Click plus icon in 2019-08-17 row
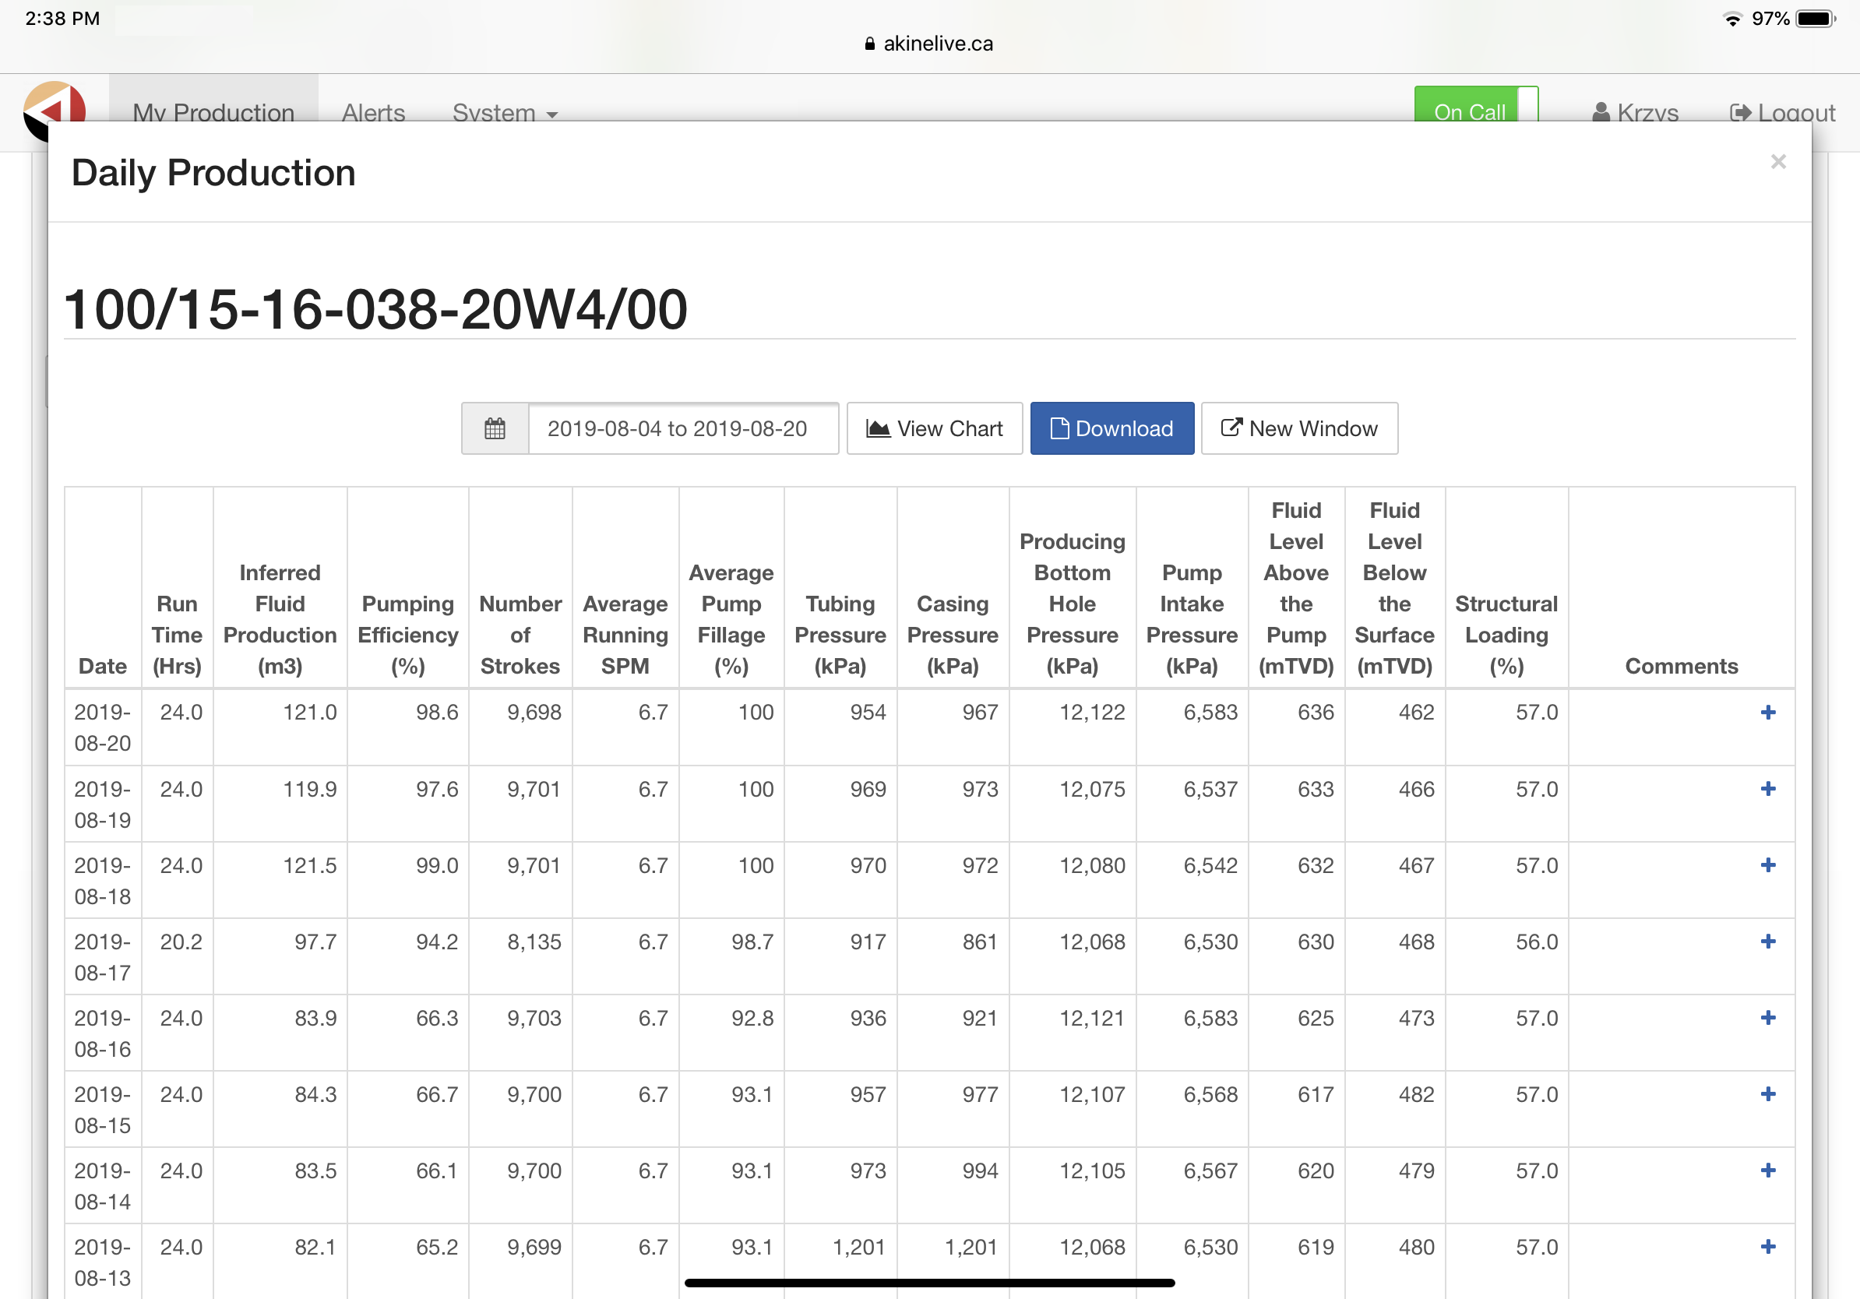This screenshot has height=1299, width=1860. (x=1767, y=941)
